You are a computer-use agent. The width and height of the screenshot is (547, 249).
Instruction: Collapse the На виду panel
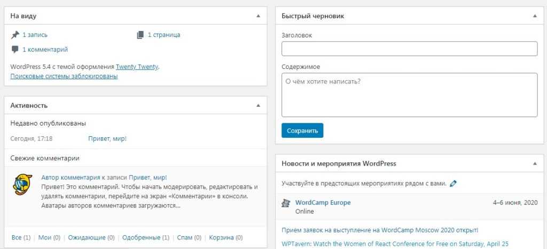point(259,16)
